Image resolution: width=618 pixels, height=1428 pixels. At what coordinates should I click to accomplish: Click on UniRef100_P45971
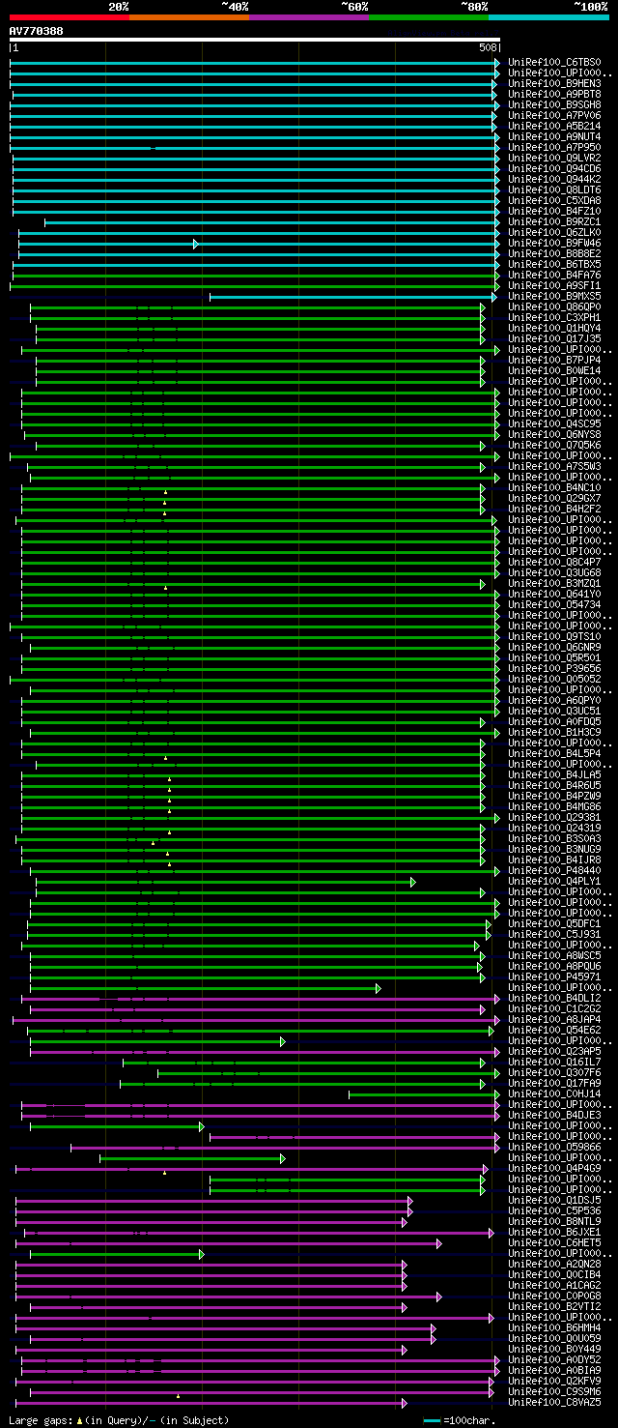click(553, 977)
